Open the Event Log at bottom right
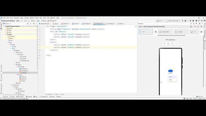206x116 pixels. [x=200, y=97]
